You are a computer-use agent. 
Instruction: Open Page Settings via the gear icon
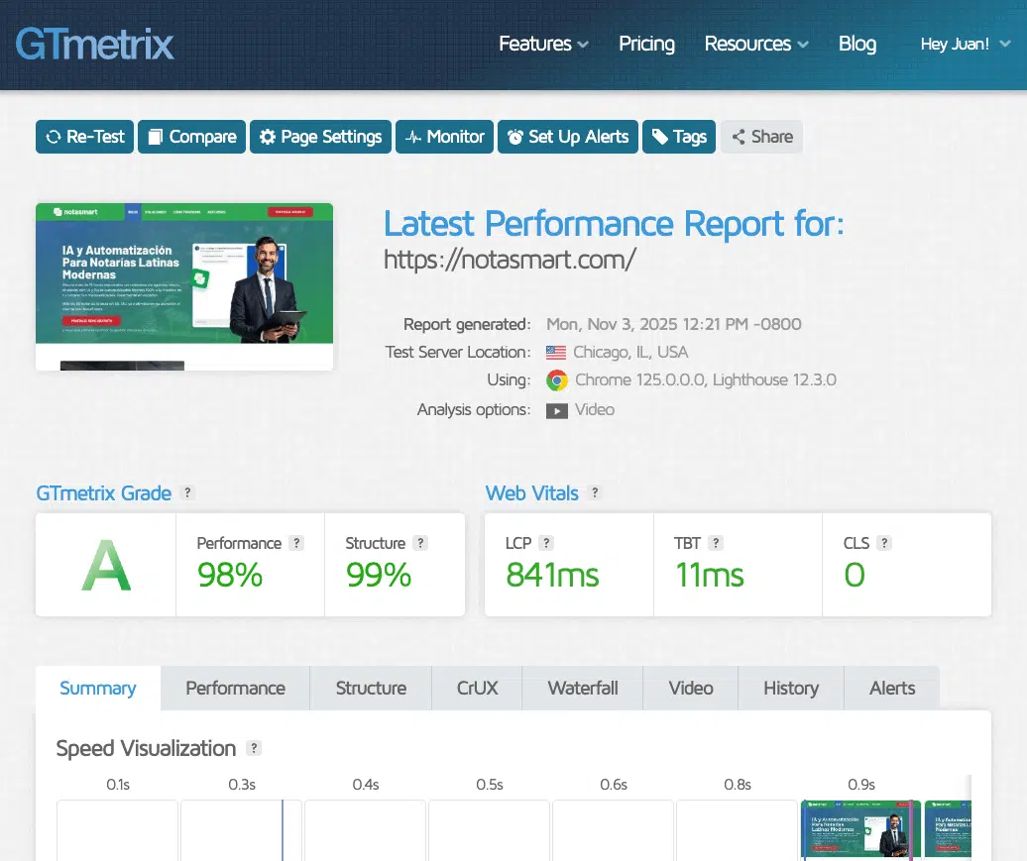tap(266, 137)
